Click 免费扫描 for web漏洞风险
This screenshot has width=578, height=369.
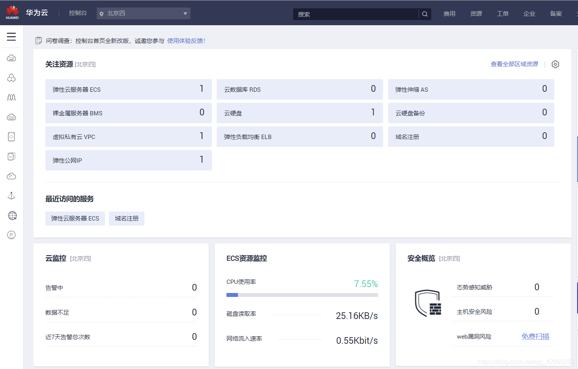pyautogui.click(x=535, y=336)
